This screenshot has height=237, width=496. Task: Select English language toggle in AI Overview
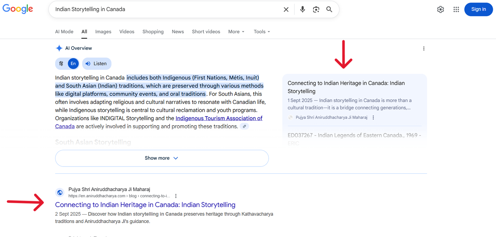(x=73, y=64)
